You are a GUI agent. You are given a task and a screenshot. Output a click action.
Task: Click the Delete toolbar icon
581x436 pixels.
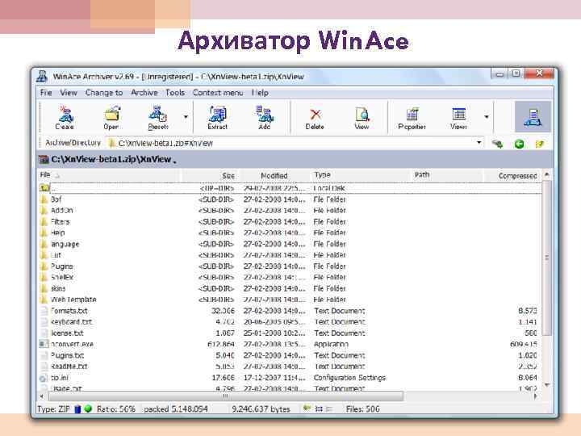315,118
